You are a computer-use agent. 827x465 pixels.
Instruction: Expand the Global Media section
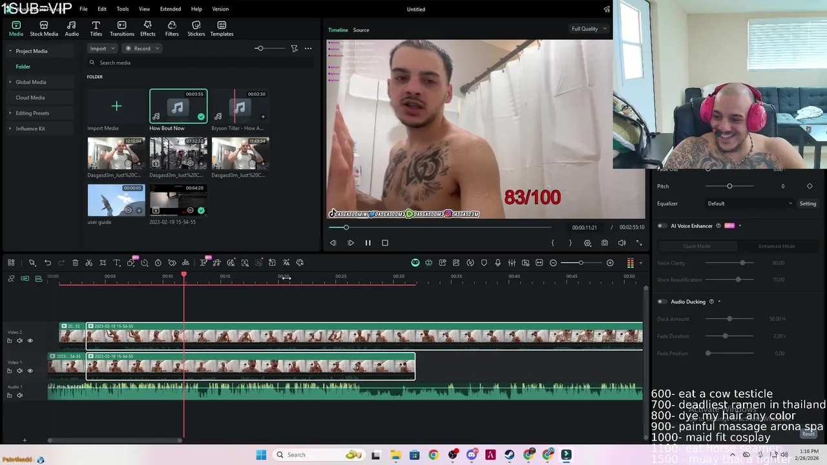pos(10,82)
